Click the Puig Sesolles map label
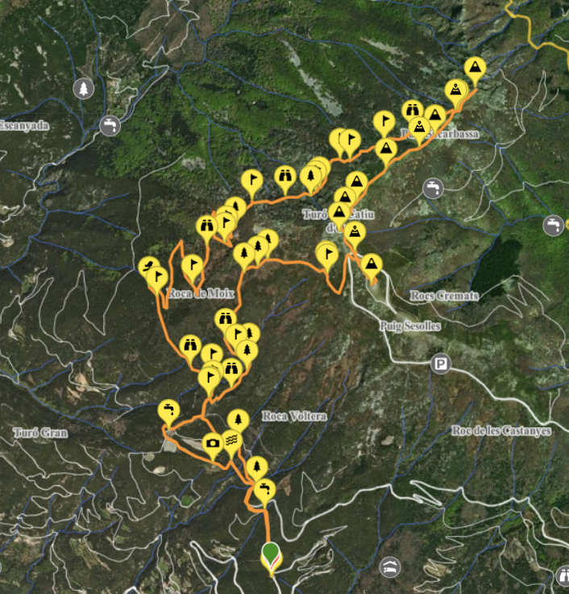 [x=410, y=326]
